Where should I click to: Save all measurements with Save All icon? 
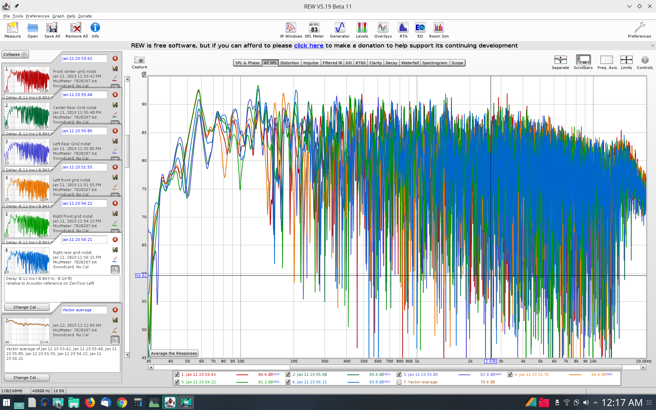coord(52,30)
